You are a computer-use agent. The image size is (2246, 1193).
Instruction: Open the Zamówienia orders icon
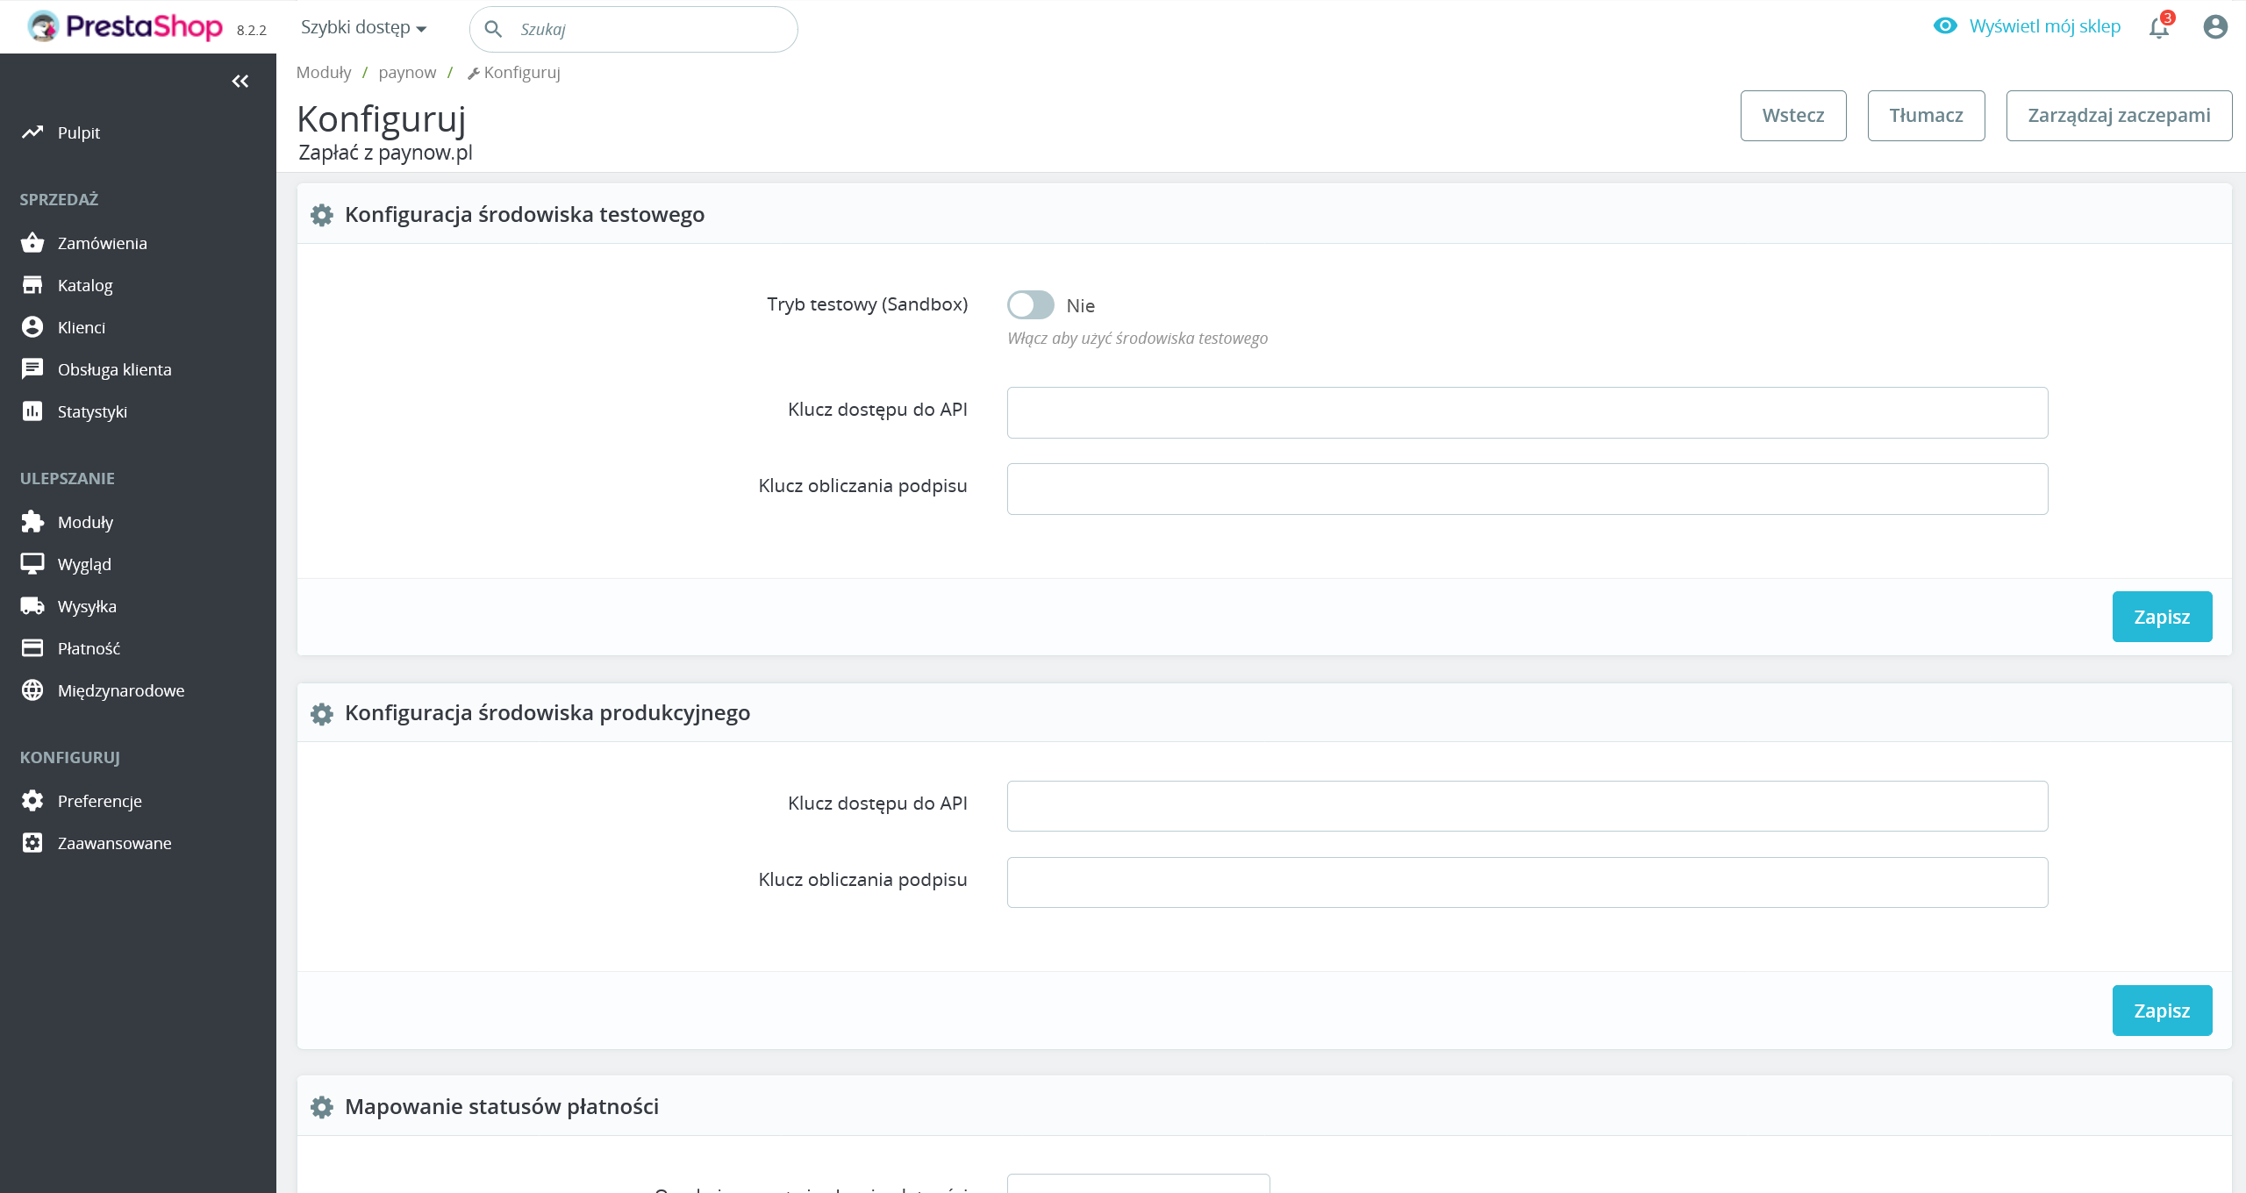(x=32, y=243)
